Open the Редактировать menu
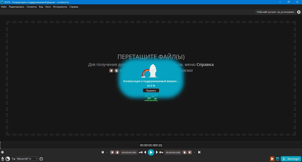Viewport: 302px width, 162px height. (x=17, y=7)
